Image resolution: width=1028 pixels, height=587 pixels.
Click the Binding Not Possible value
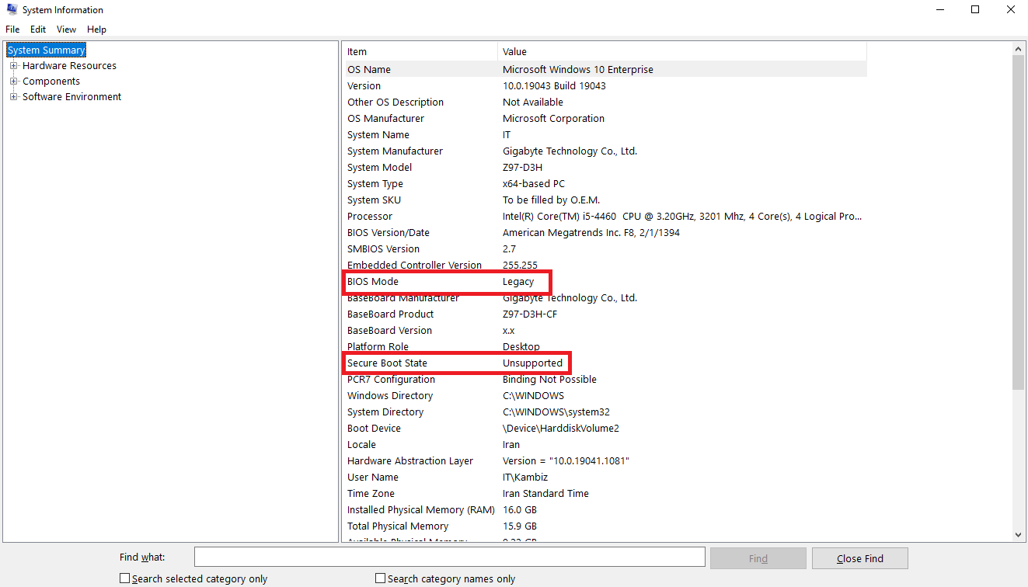(549, 379)
